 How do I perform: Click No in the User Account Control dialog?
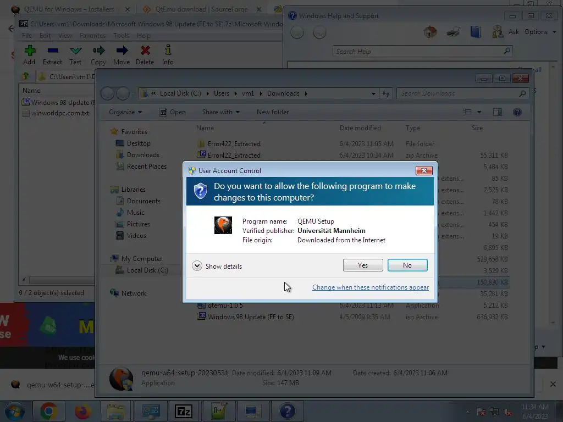[x=407, y=265]
